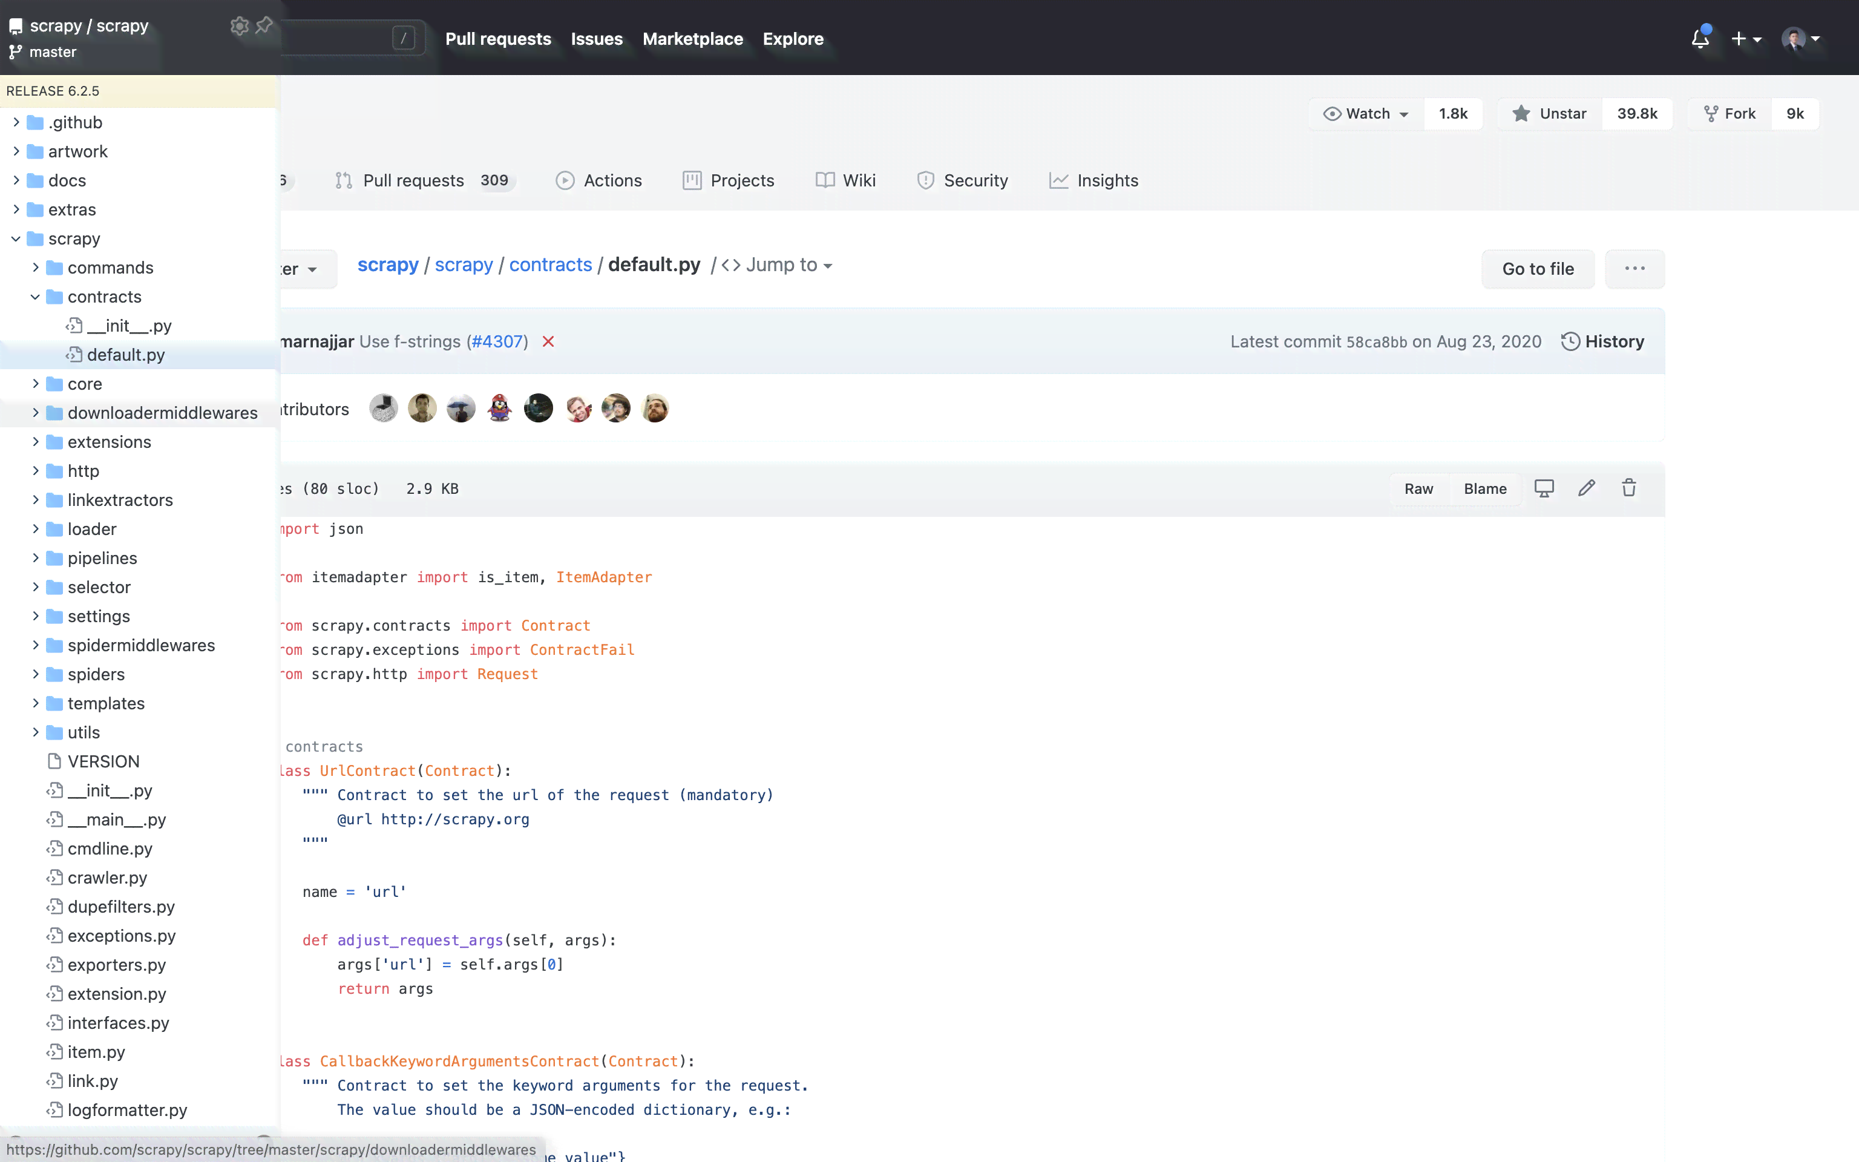
Task: Open the Jump to dropdown
Action: pyautogui.click(x=776, y=265)
